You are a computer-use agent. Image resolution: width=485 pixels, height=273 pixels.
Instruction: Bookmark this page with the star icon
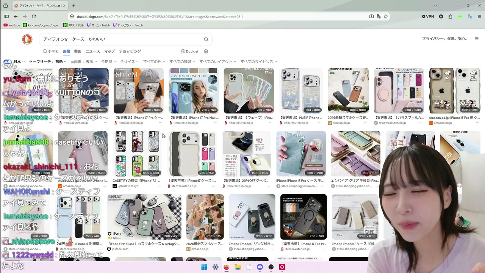click(x=386, y=17)
